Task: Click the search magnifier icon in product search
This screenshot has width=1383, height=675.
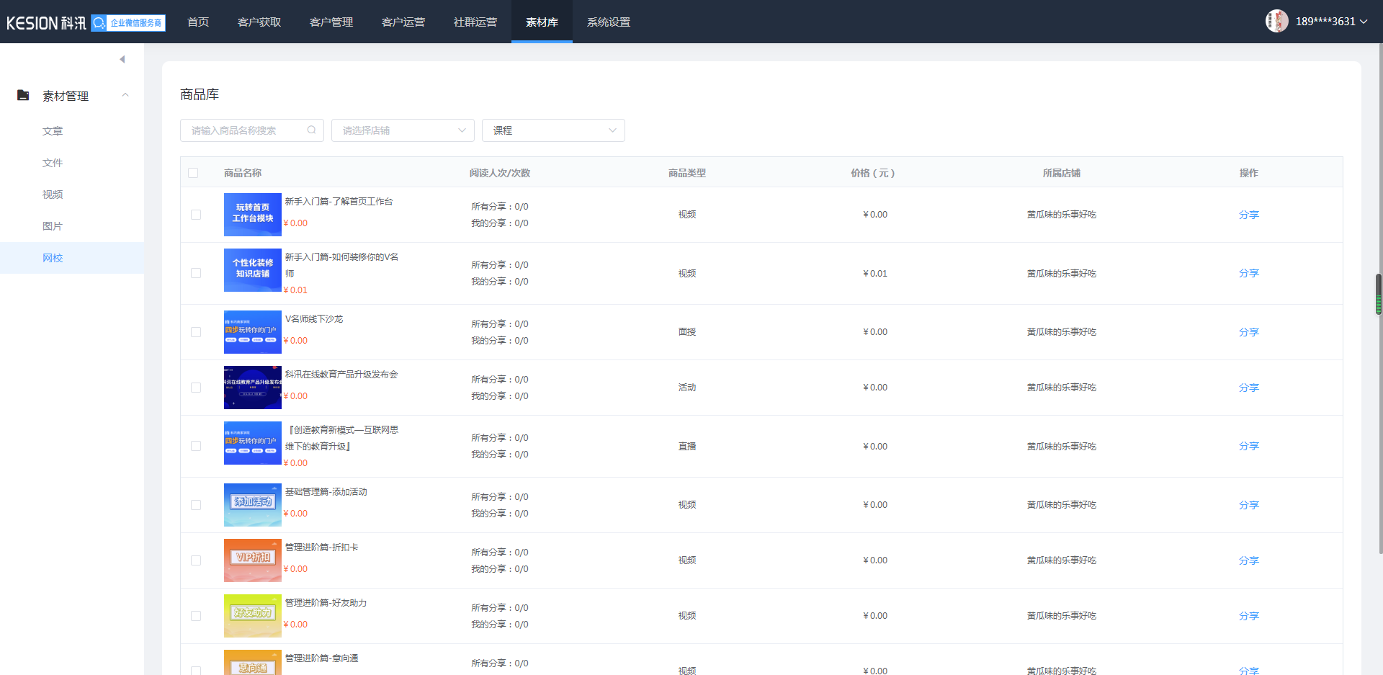Action: (311, 130)
